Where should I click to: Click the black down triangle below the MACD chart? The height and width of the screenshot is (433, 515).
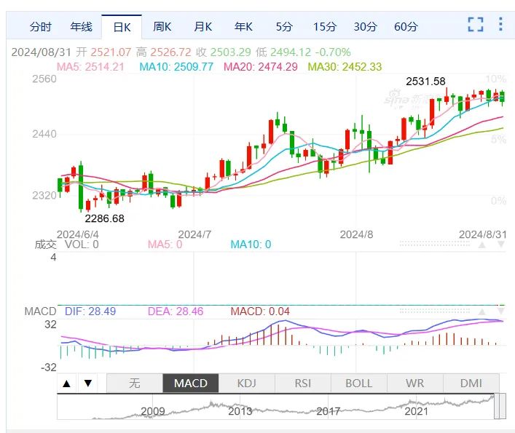point(87,383)
